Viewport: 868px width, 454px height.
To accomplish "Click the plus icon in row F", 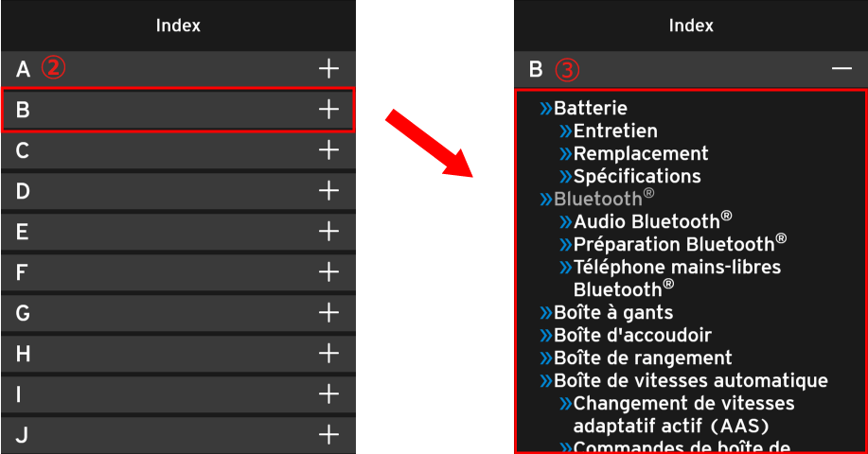I will pyautogui.click(x=328, y=272).
